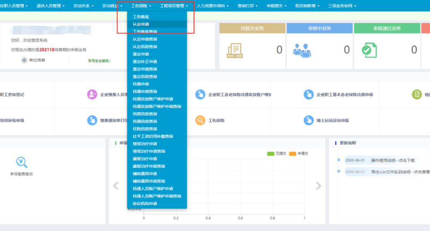Choose 工伤备案 in the open menu
430x231 pixels.
(141, 17)
